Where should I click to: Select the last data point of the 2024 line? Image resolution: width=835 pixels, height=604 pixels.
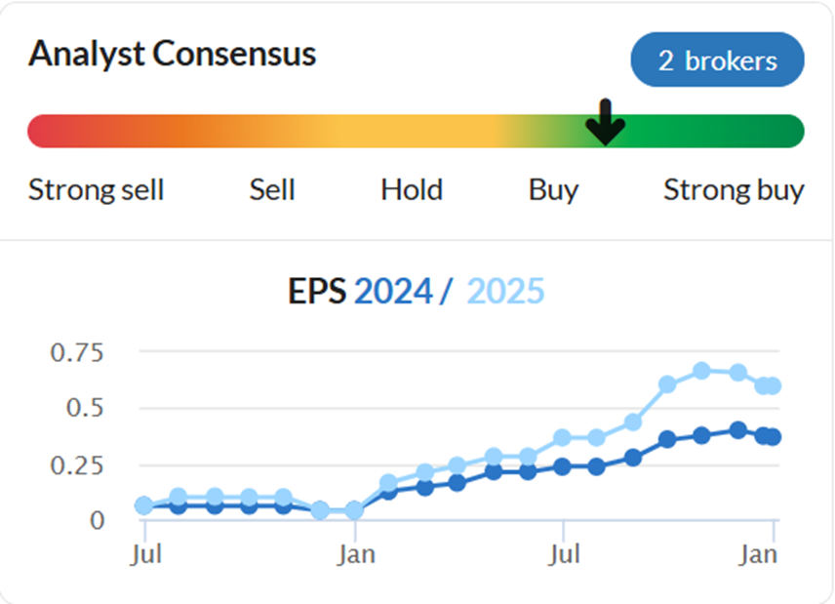click(774, 437)
